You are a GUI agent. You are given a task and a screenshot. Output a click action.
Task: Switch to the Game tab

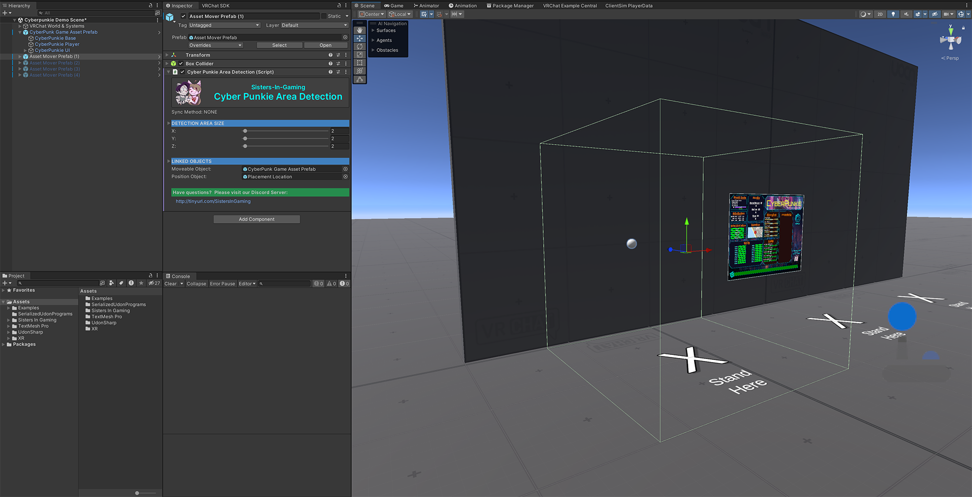394,6
